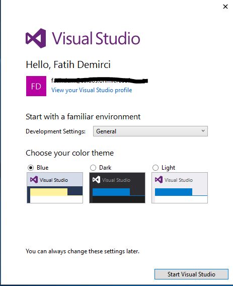The image size is (233, 286).
Task: Choose the Light theme preview thumbnail
Action: click(x=180, y=188)
